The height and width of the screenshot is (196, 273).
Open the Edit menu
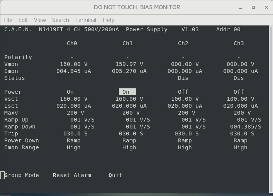(x=23, y=20)
